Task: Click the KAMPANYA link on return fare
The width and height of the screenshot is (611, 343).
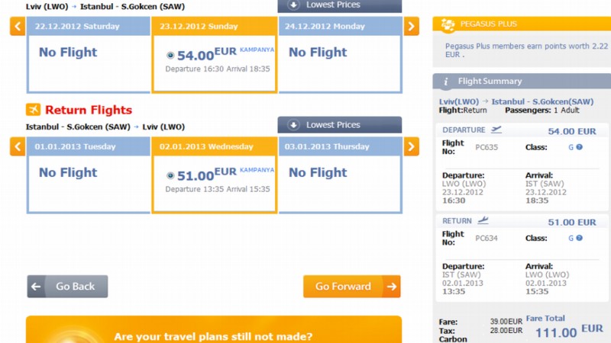Action: coord(257,170)
